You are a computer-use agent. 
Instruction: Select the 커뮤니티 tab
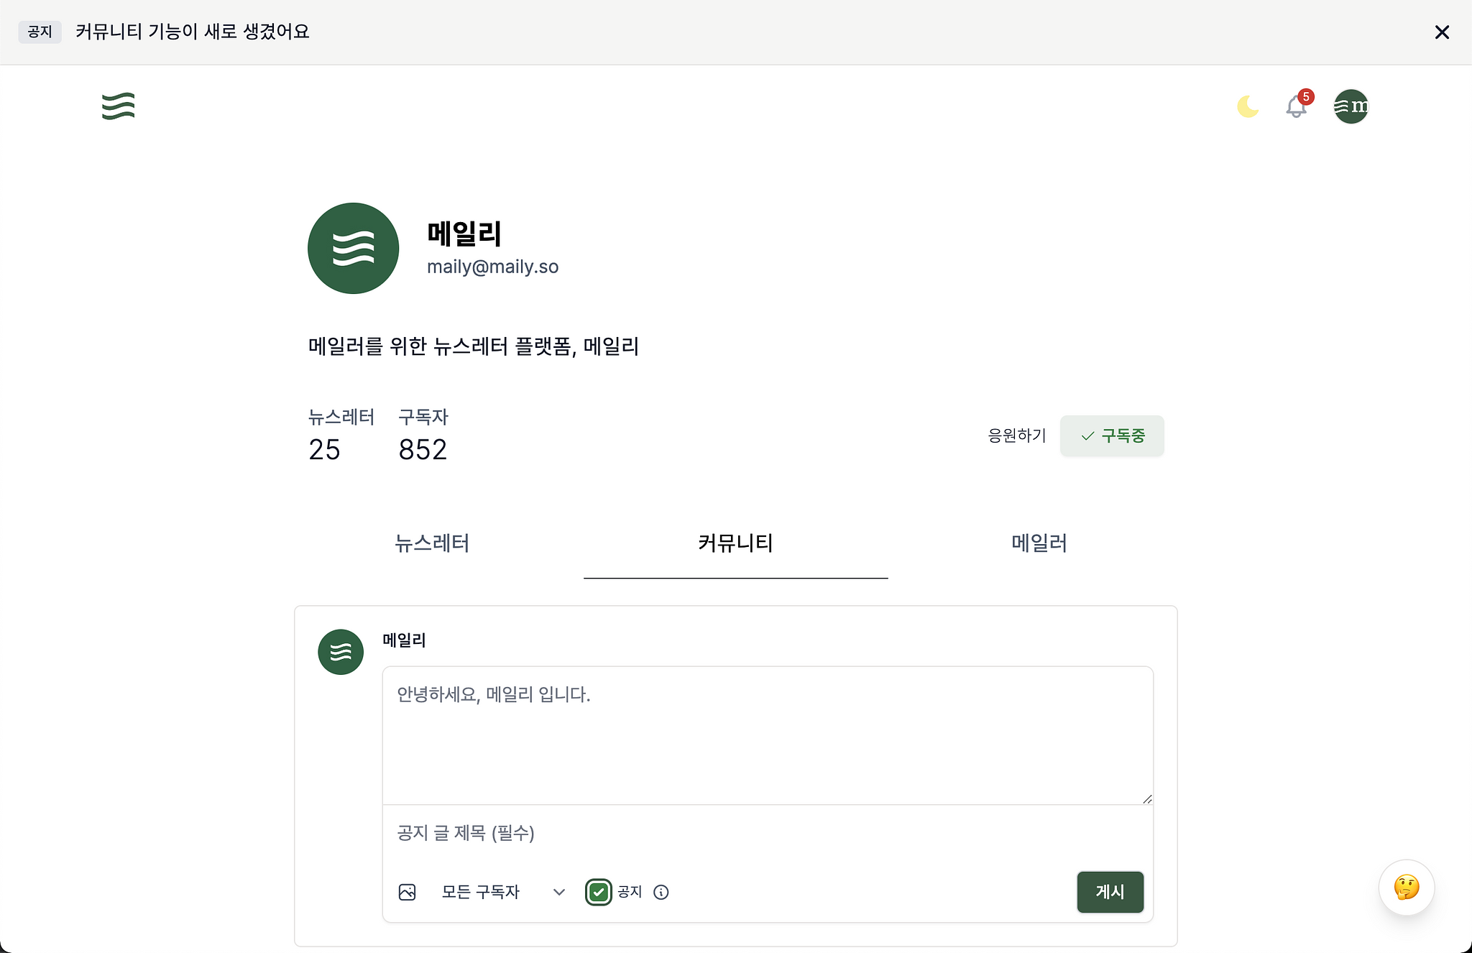coord(735,544)
